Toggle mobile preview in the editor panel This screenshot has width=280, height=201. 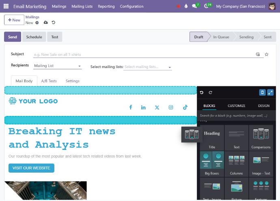[262, 93]
